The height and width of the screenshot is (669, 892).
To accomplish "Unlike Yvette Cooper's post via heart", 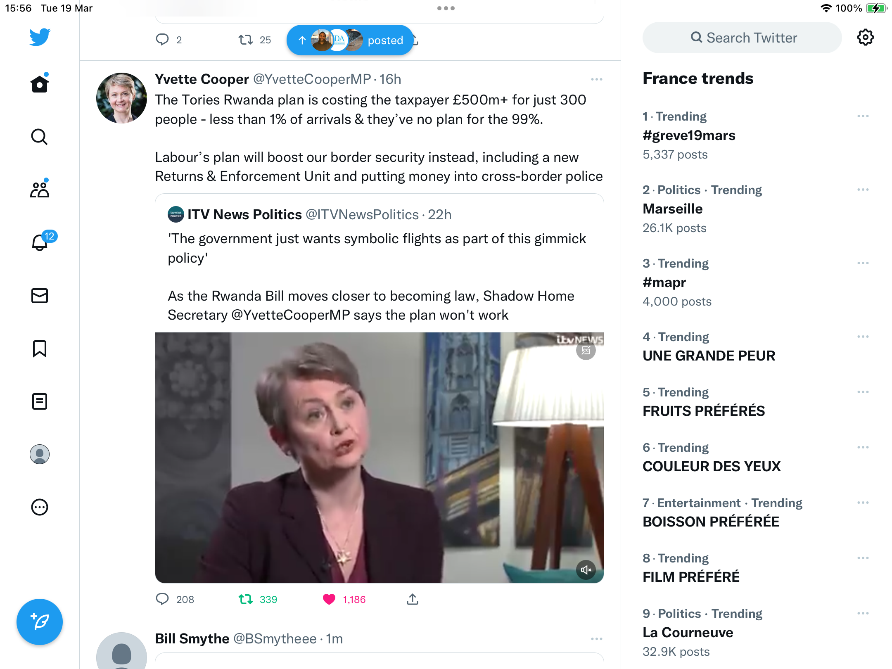I will click(x=329, y=599).
